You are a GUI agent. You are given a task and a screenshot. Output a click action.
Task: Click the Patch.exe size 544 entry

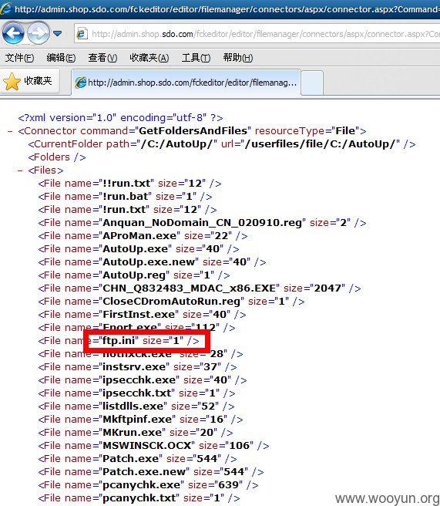tap(137, 459)
